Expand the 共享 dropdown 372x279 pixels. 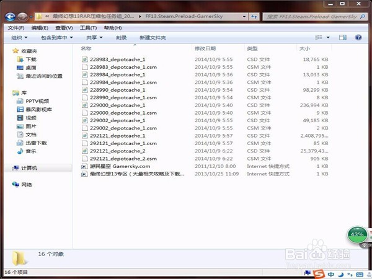[94, 37]
